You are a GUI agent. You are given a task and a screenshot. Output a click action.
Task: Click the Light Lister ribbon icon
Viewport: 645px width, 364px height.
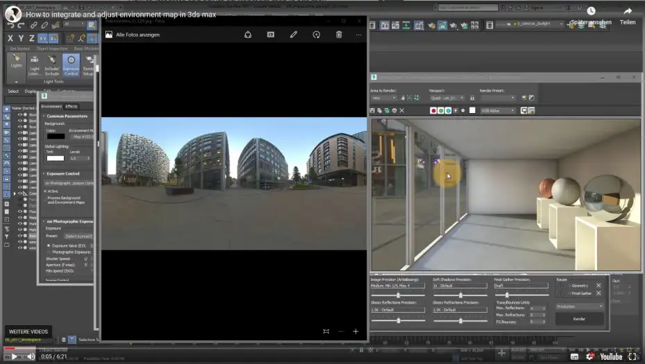(35, 65)
